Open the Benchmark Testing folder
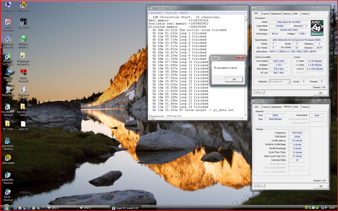The width and height of the screenshot is (338, 211). click(23, 107)
